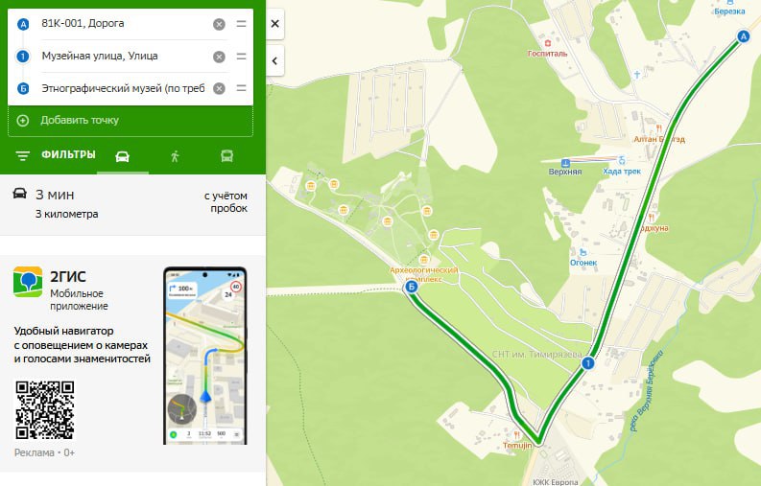Screen dimensions: 761x486
Task: Open the ФИЛЬТРЫ route filters
Action: (x=56, y=155)
